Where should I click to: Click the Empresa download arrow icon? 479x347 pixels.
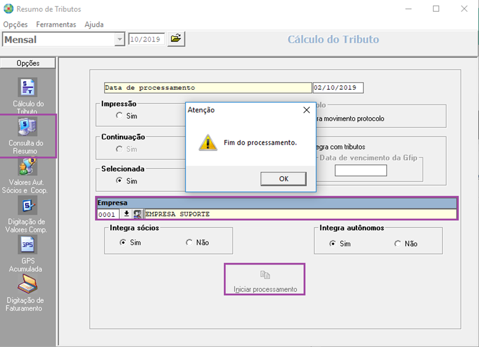(x=127, y=214)
